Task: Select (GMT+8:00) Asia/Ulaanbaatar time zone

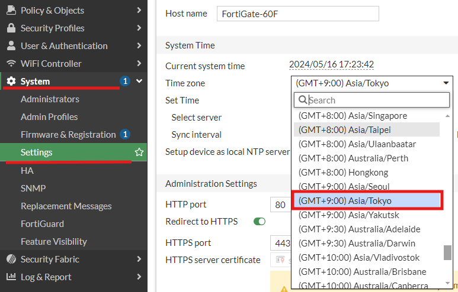Action: tap(367, 144)
